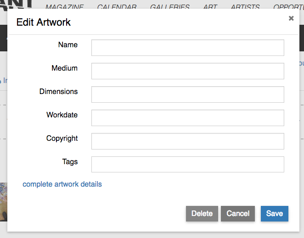Screen dimensions: 304x238
Task: Select the Dimensions text field
Action: [187, 94]
